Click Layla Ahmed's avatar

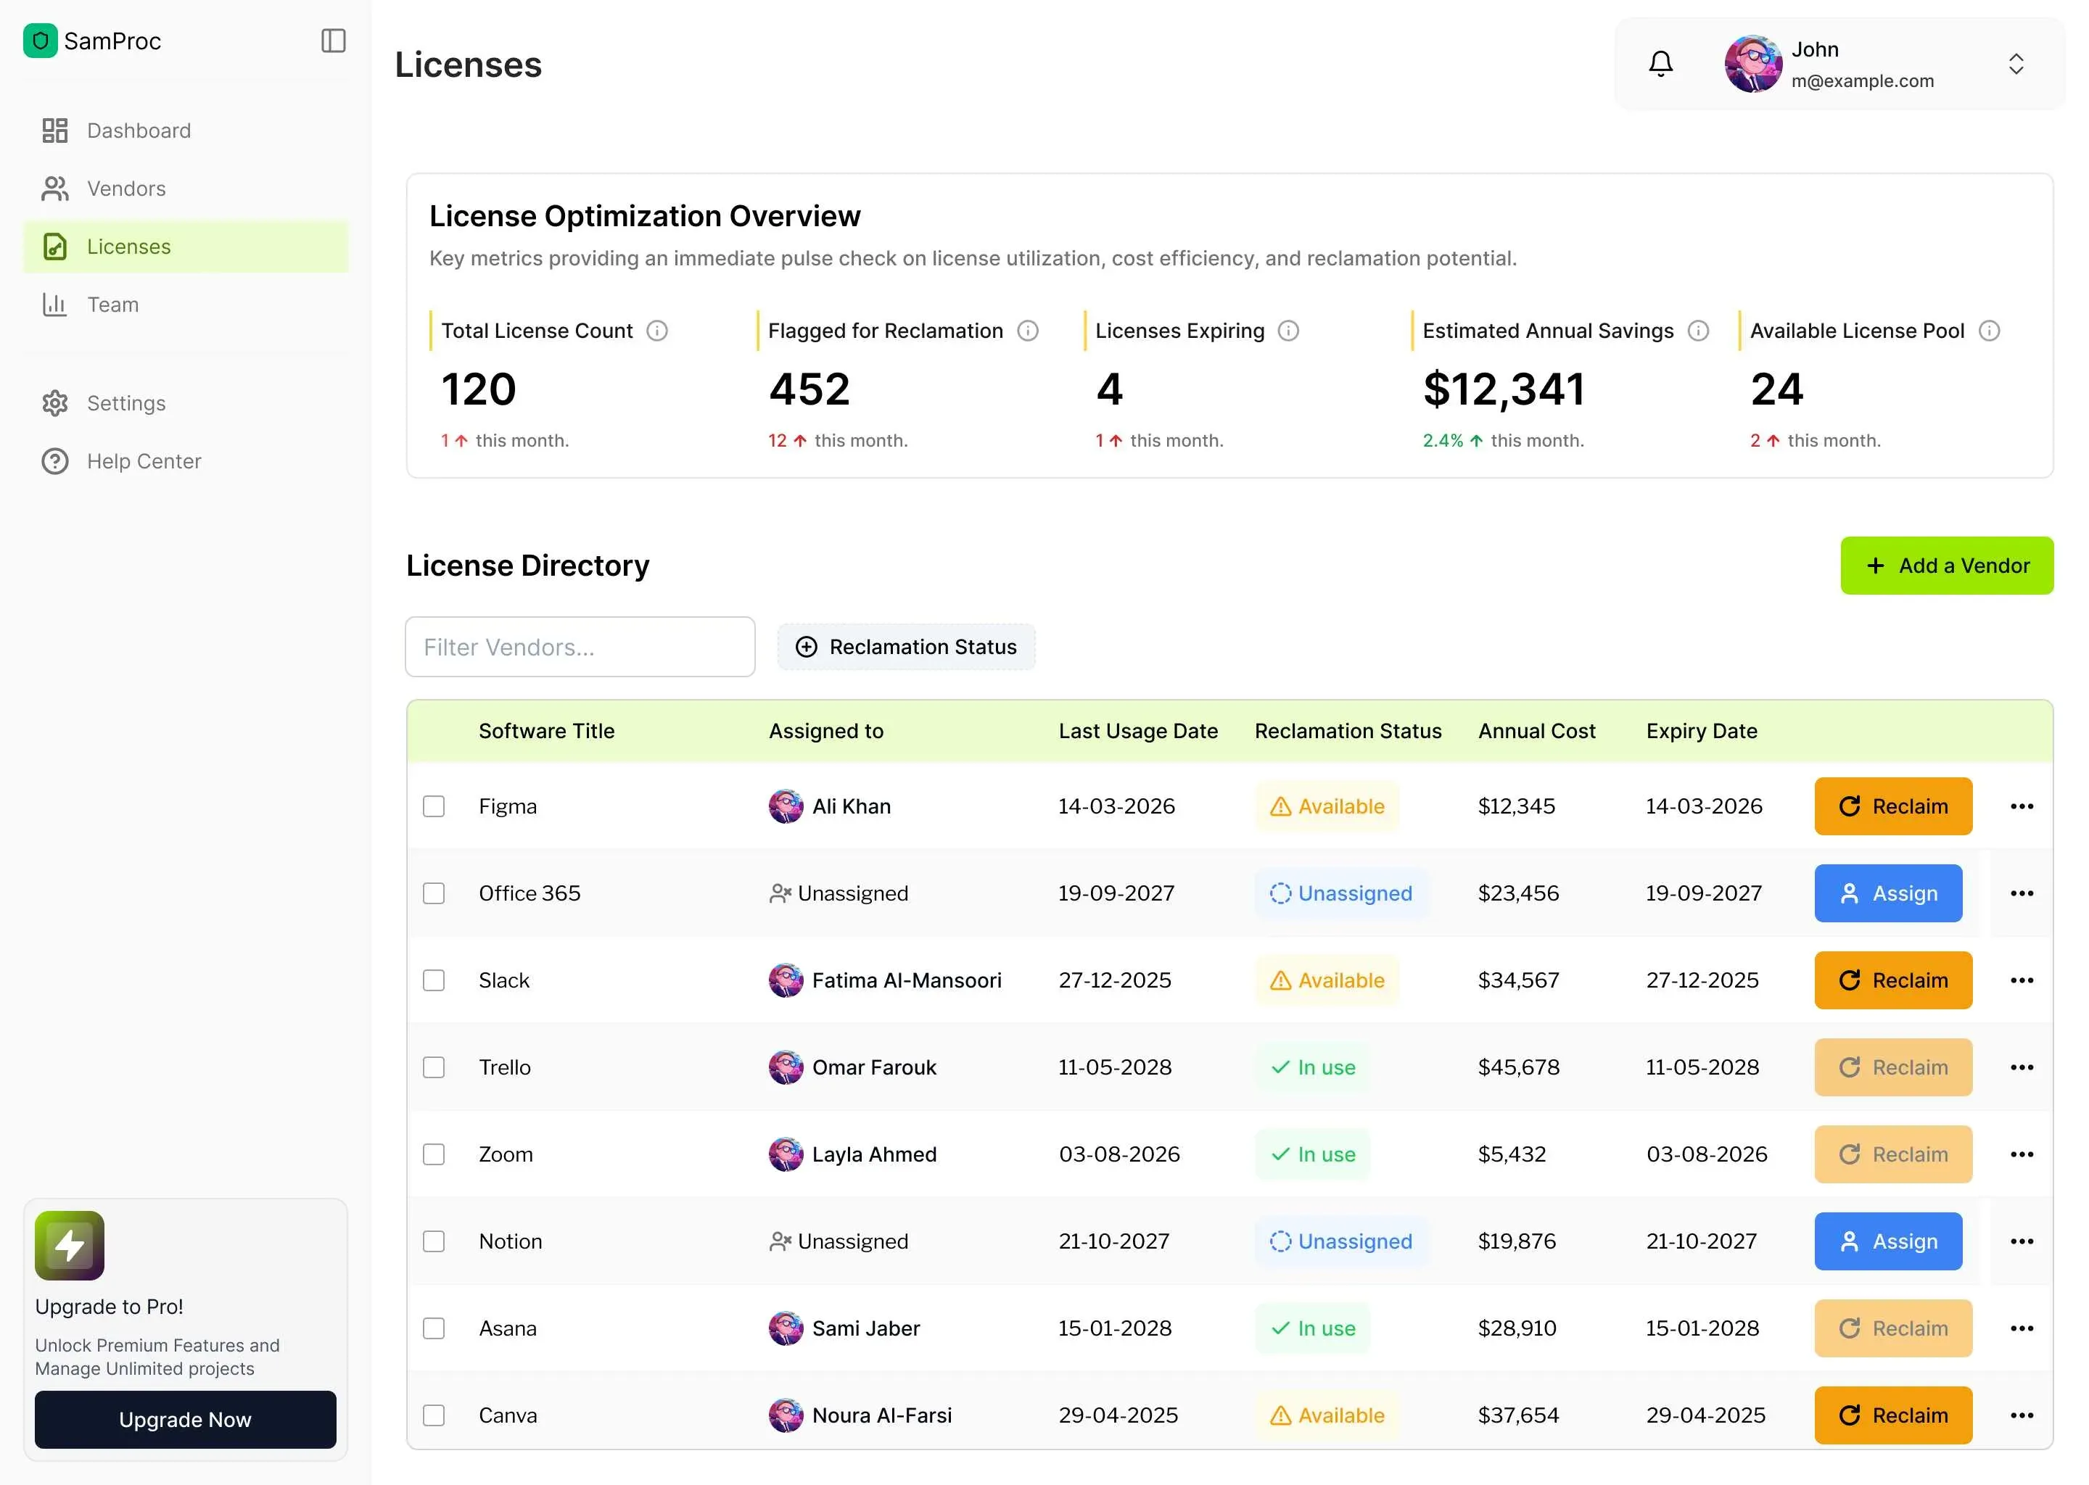(x=786, y=1155)
